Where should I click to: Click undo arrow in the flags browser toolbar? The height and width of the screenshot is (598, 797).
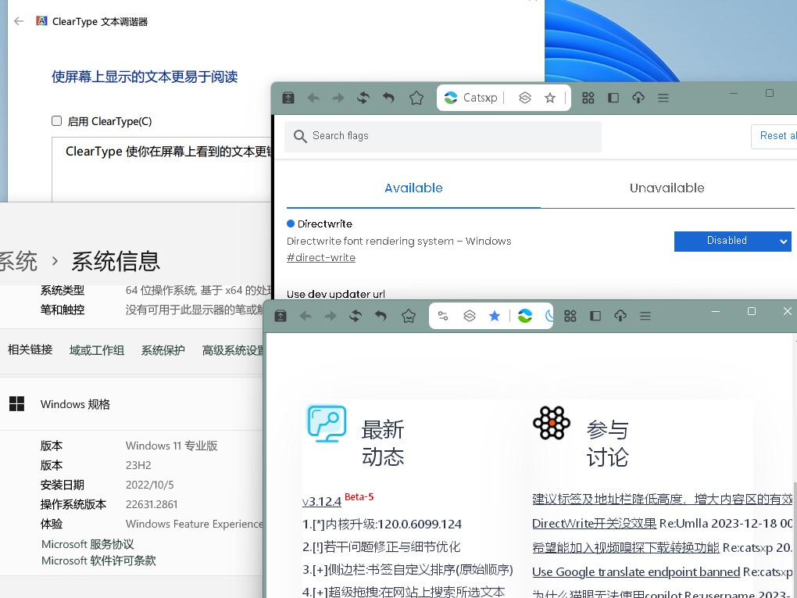[388, 98]
